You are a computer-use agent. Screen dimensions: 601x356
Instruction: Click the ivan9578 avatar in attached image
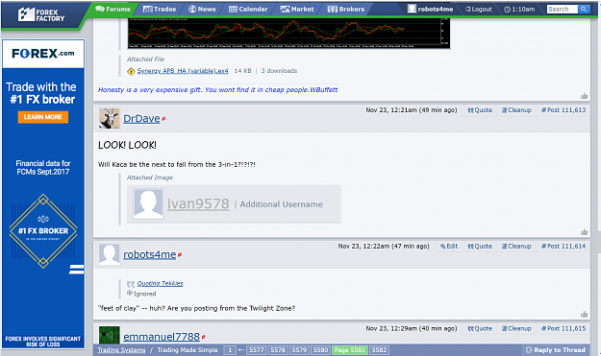click(148, 204)
